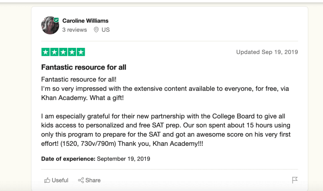This screenshot has width=323, height=191.
Task: Click the Share network icon
Action: tap(80, 180)
